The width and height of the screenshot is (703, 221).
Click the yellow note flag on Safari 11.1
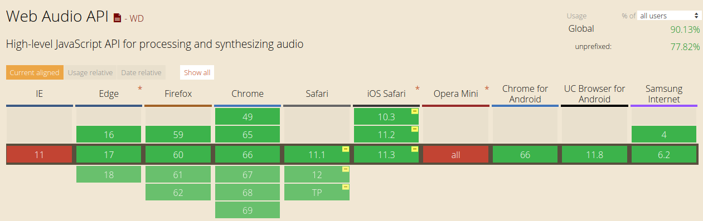click(x=346, y=149)
